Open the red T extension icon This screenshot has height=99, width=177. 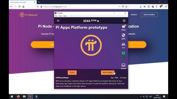click(157, 7)
